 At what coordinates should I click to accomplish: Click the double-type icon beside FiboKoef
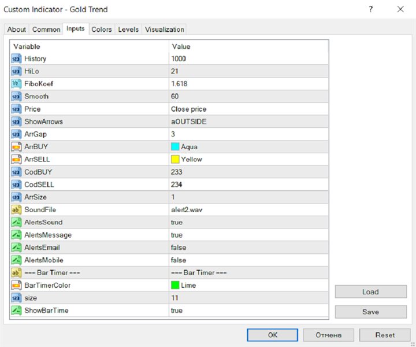[16, 84]
